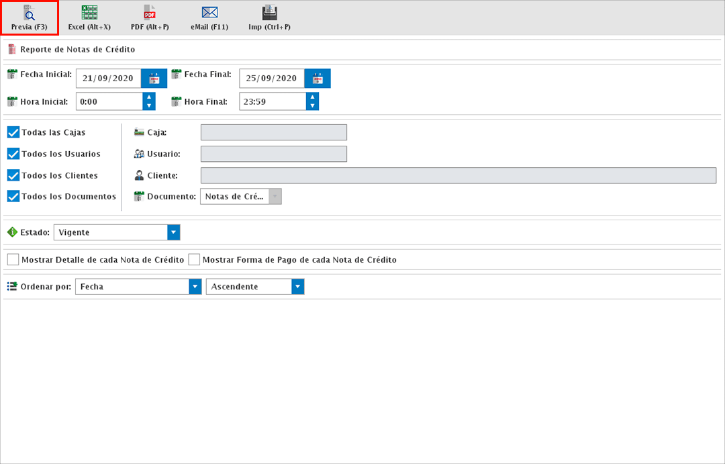Click the Fecha Inicial date field
Image resolution: width=725 pixels, height=464 pixels.
(x=108, y=78)
